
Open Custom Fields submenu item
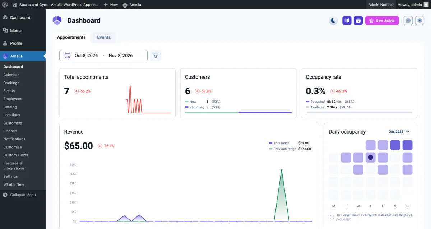[x=16, y=155]
